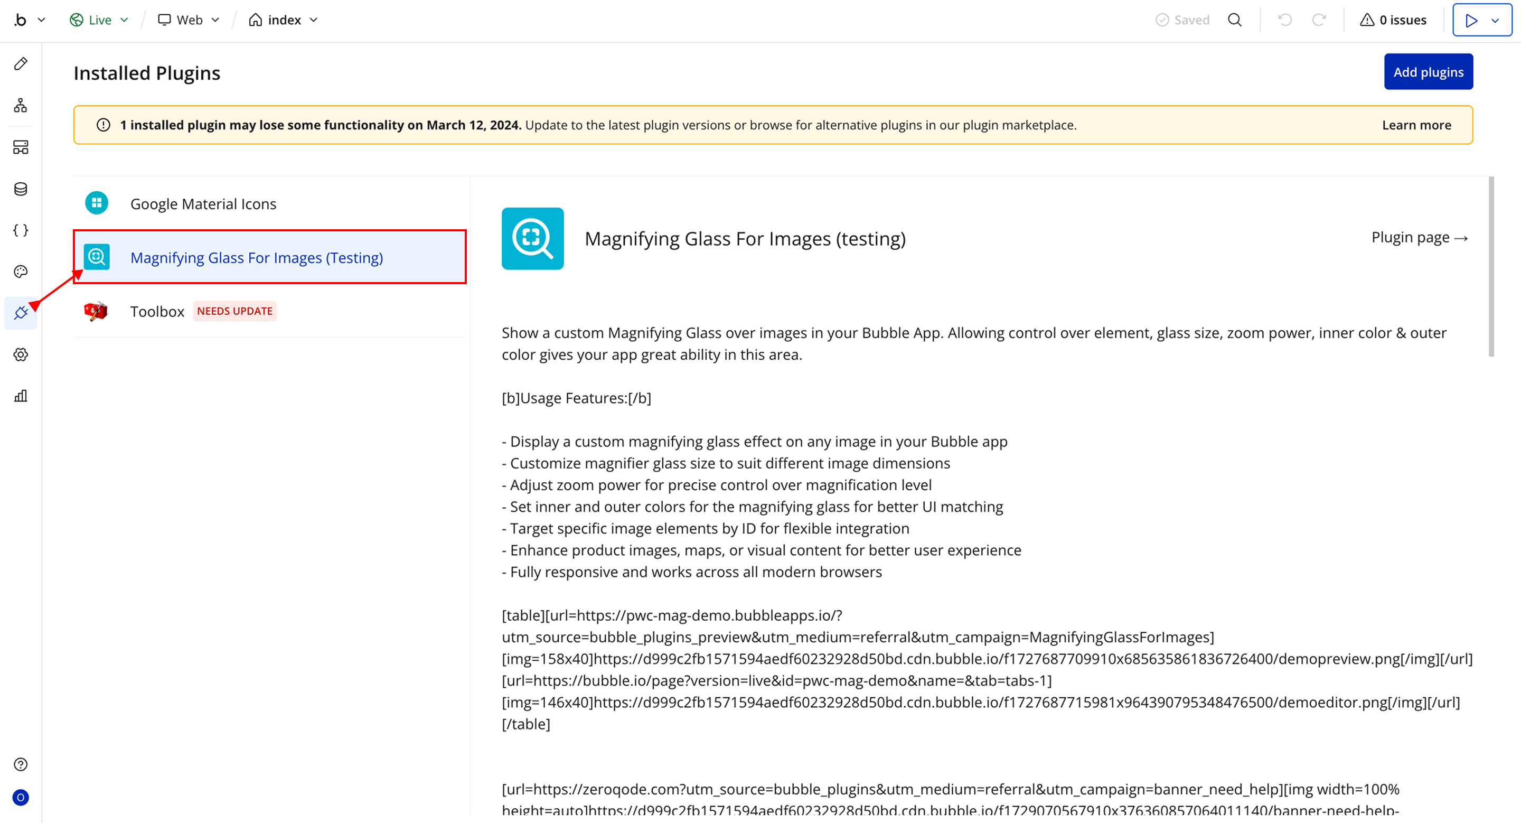Image resolution: width=1521 pixels, height=823 pixels.
Task: Open the Workflow tab icon in sidebar
Action: click(x=21, y=106)
